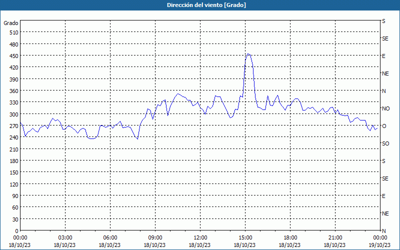
Task: Click the 150 degree axis label
Action: (x=14, y=172)
